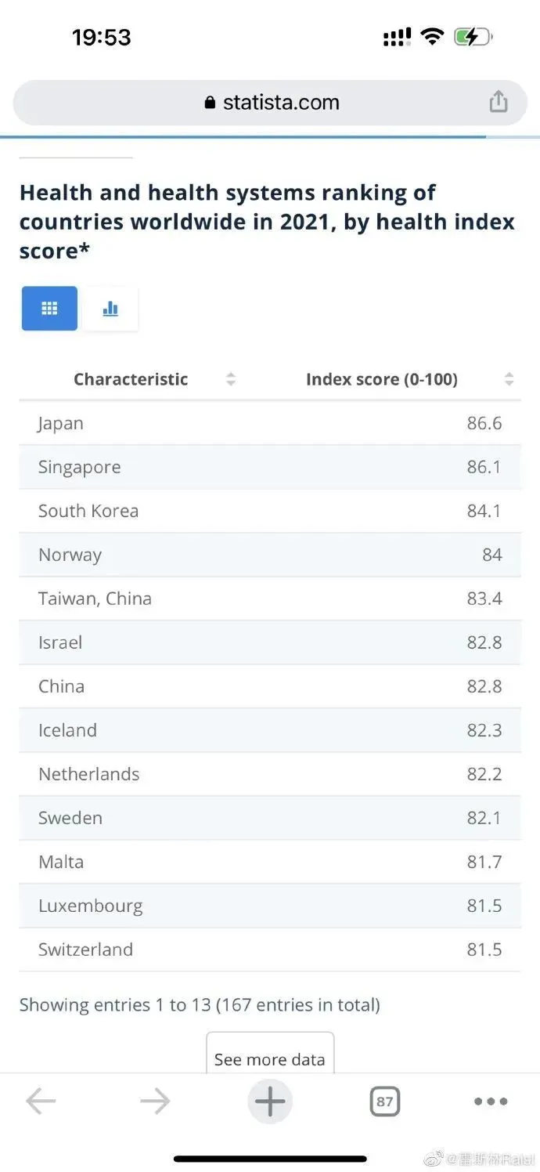Screen dimensions: 540x1172
Task: Open the tab switcher showing 87 tabs
Action: 384,1101
